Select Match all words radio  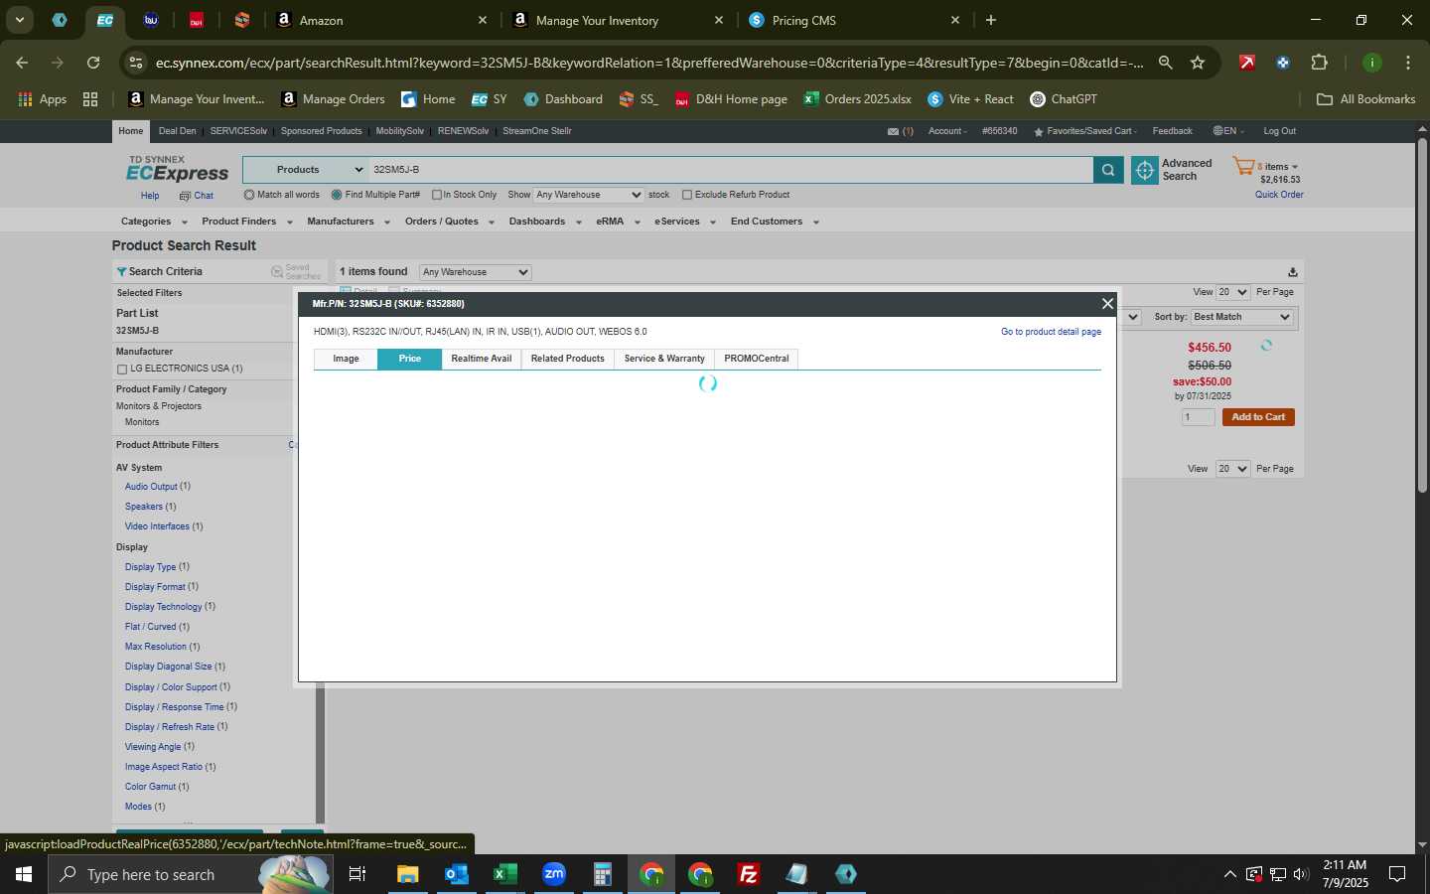coord(249,195)
